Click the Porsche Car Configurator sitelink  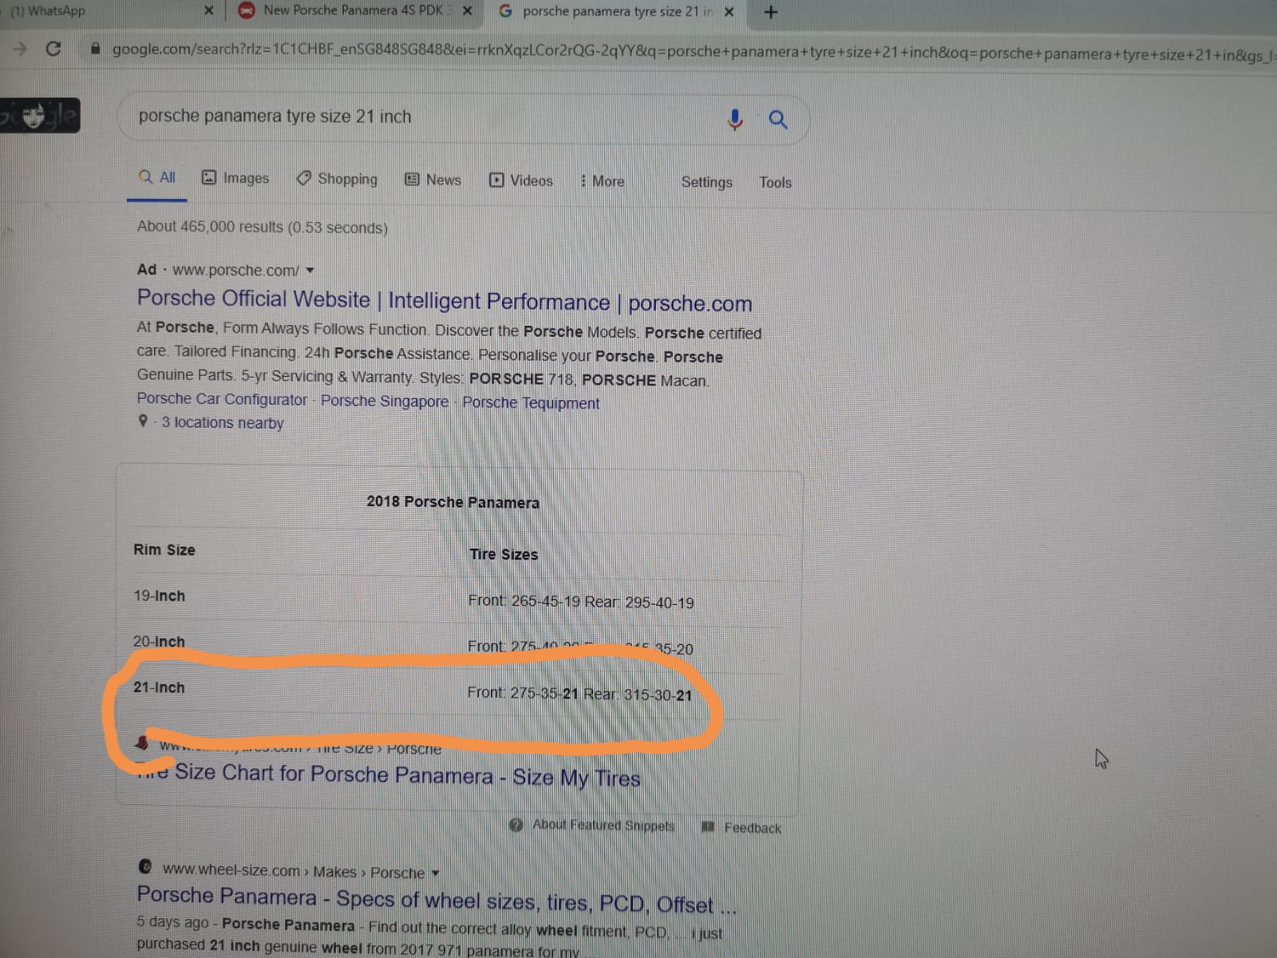(x=222, y=399)
